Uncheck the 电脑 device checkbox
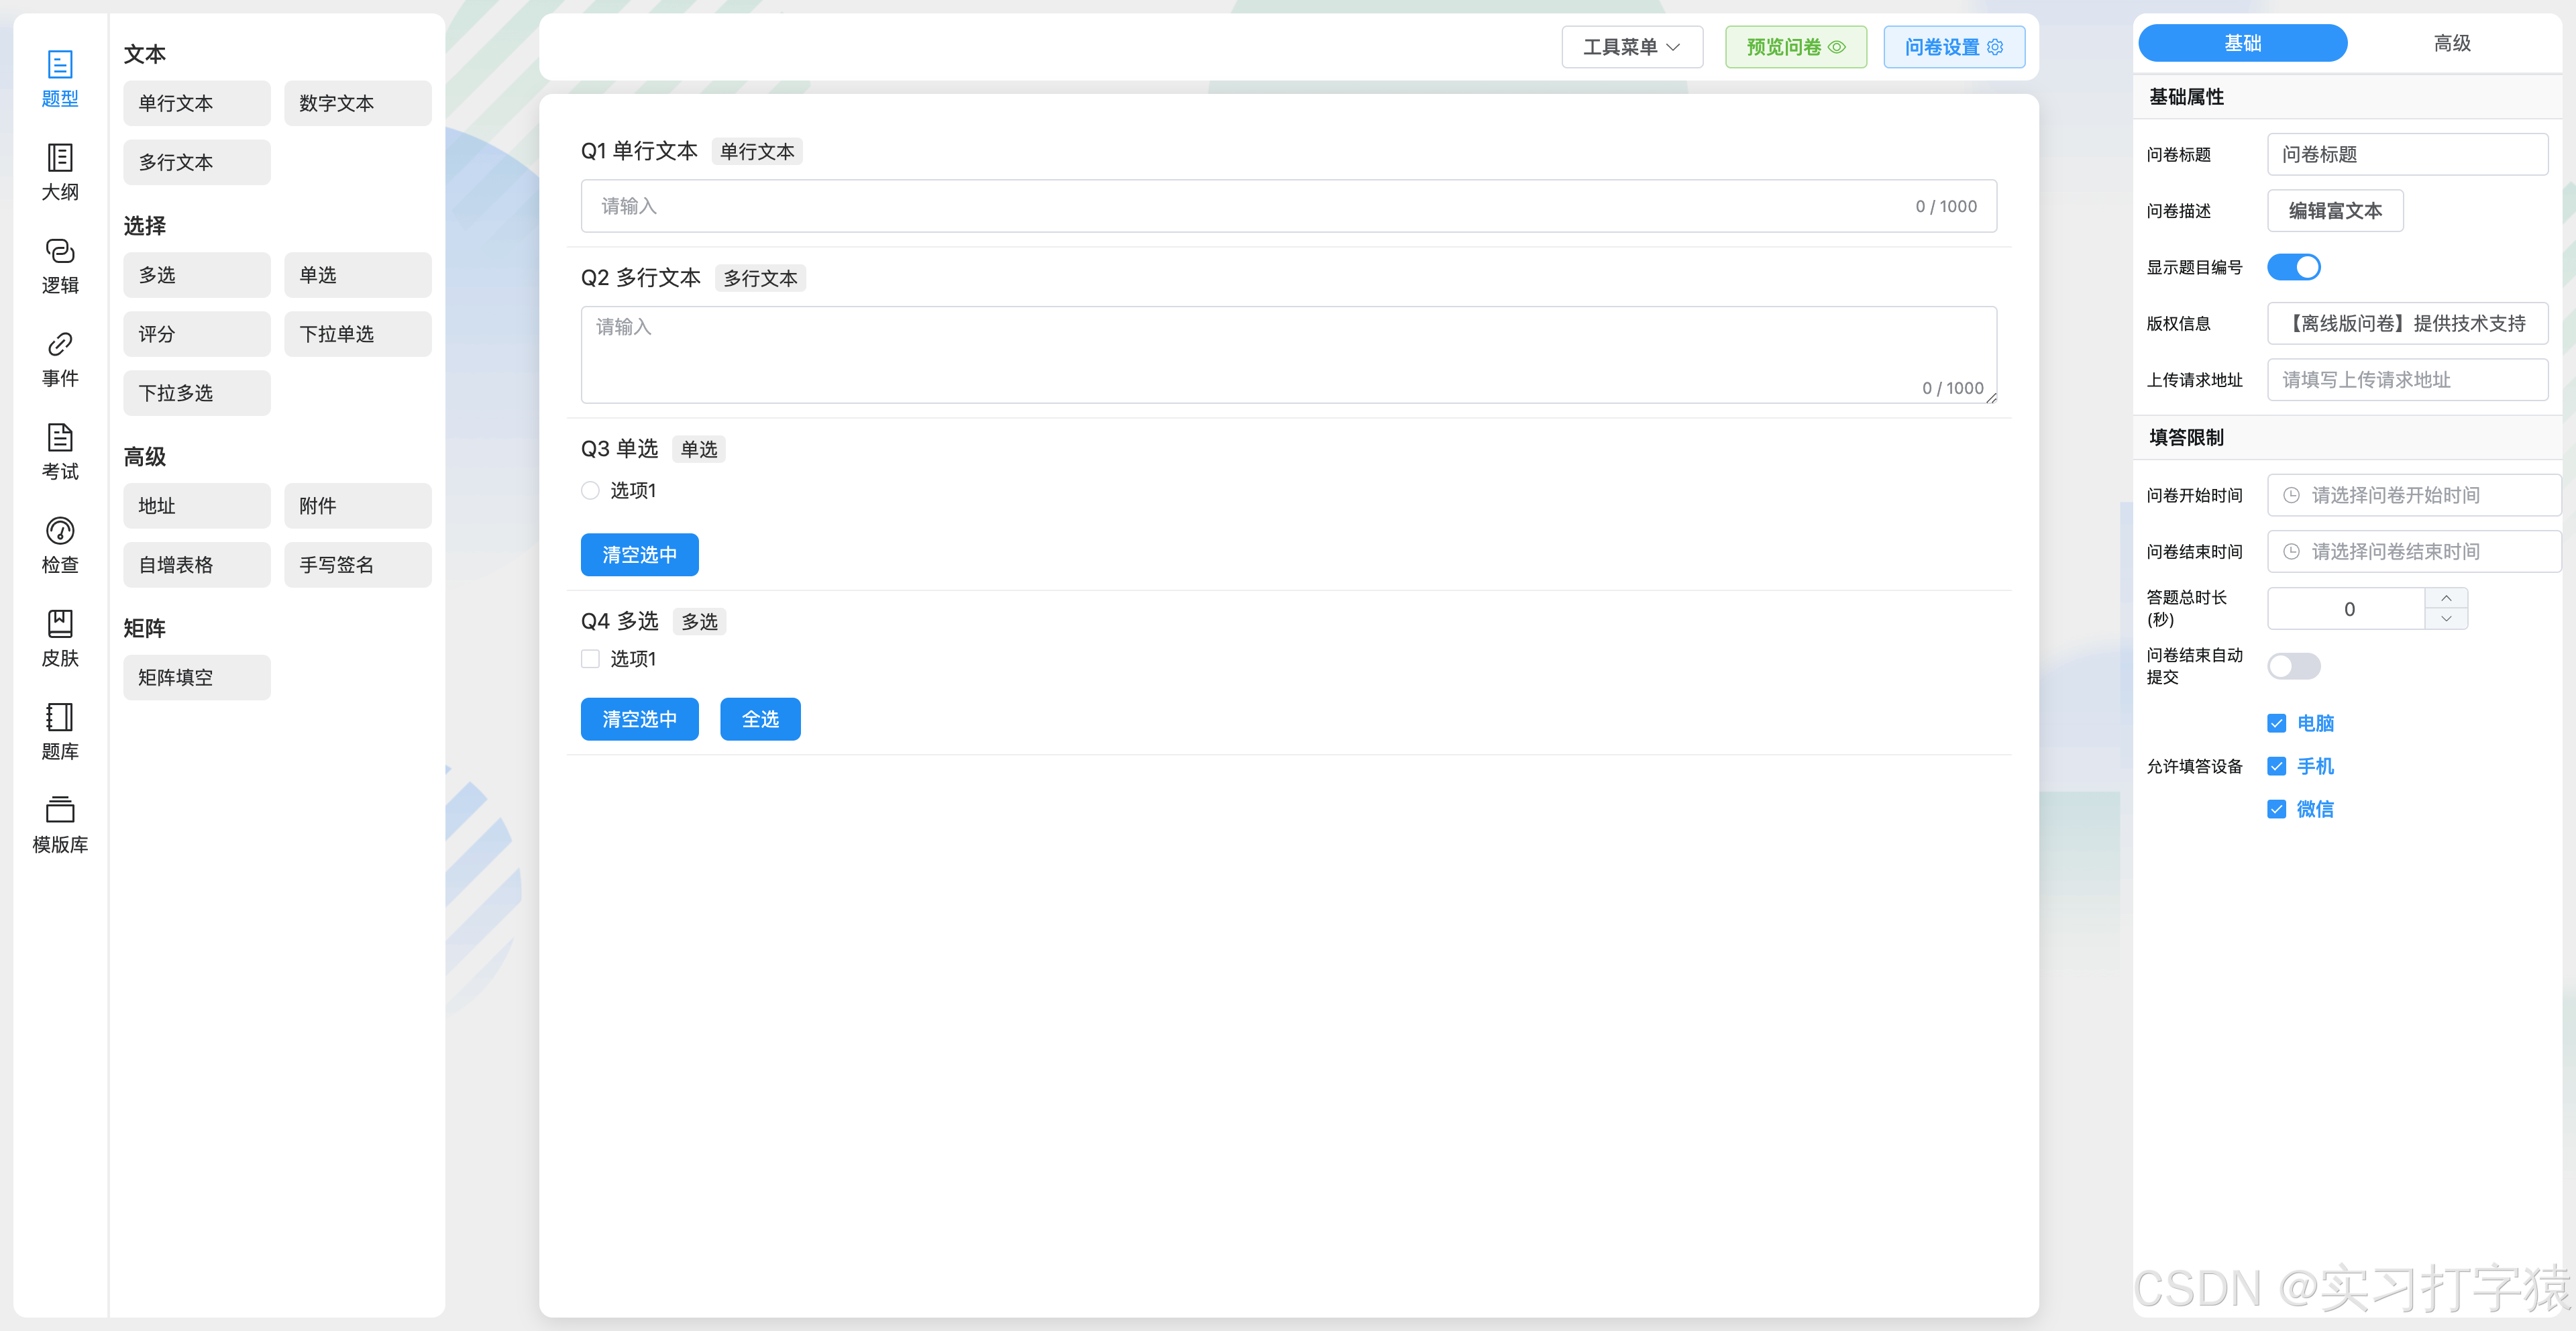2576x1331 pixels. click(x=2276, y=723)
